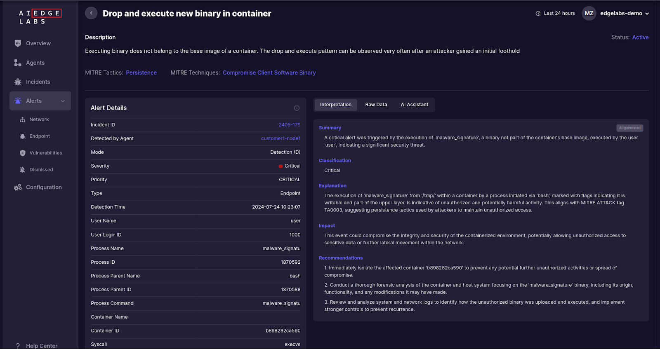Open the Last 24 hours time selector
Screen dimensions: 660x349
[x=555, y=13]
